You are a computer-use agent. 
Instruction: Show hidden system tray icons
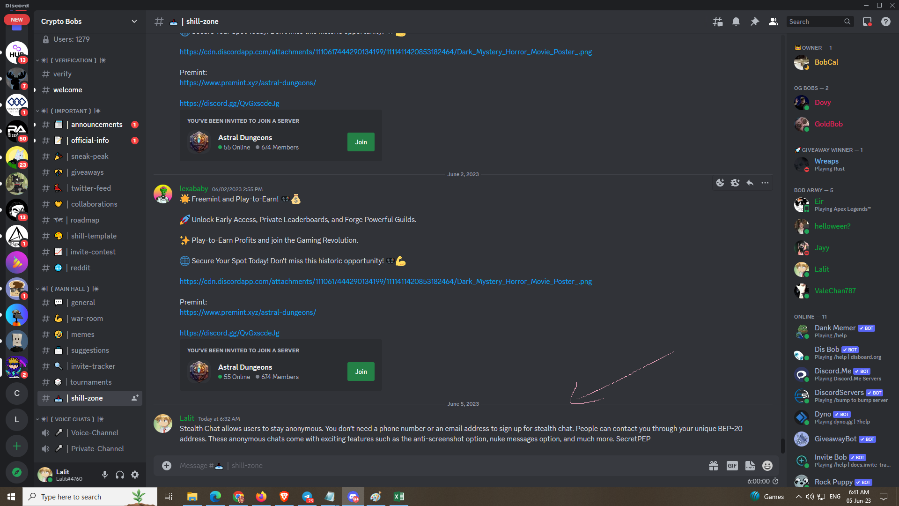tap(799, 497)
